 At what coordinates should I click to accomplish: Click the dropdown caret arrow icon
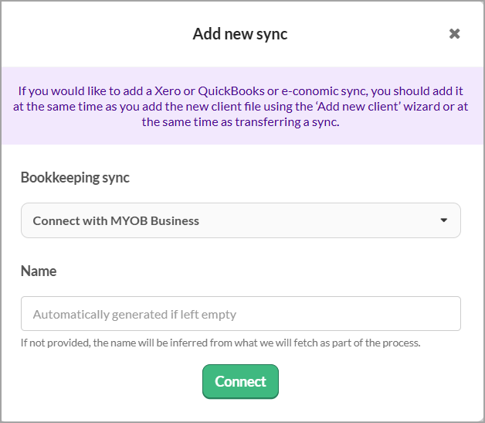(444, 220)
